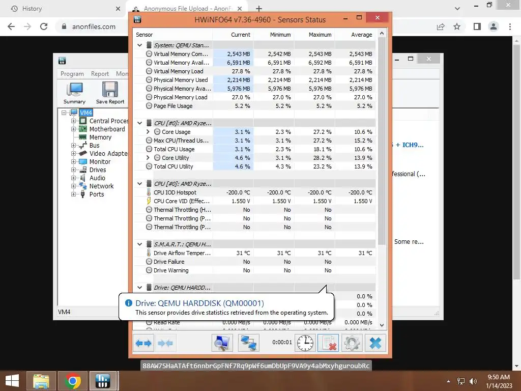
Task: Click the Minimum column header
Action: pos(274,35)
